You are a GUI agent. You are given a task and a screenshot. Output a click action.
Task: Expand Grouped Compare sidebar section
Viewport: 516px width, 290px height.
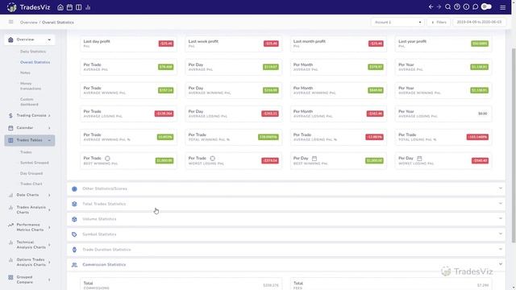point(30,280)
